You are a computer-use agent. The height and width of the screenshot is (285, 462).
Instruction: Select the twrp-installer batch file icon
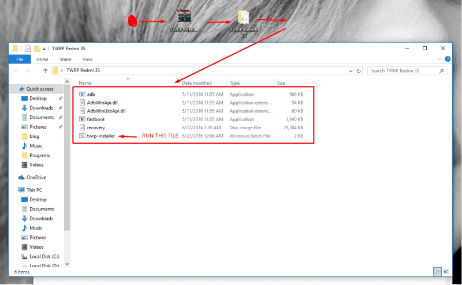point(82,136)
